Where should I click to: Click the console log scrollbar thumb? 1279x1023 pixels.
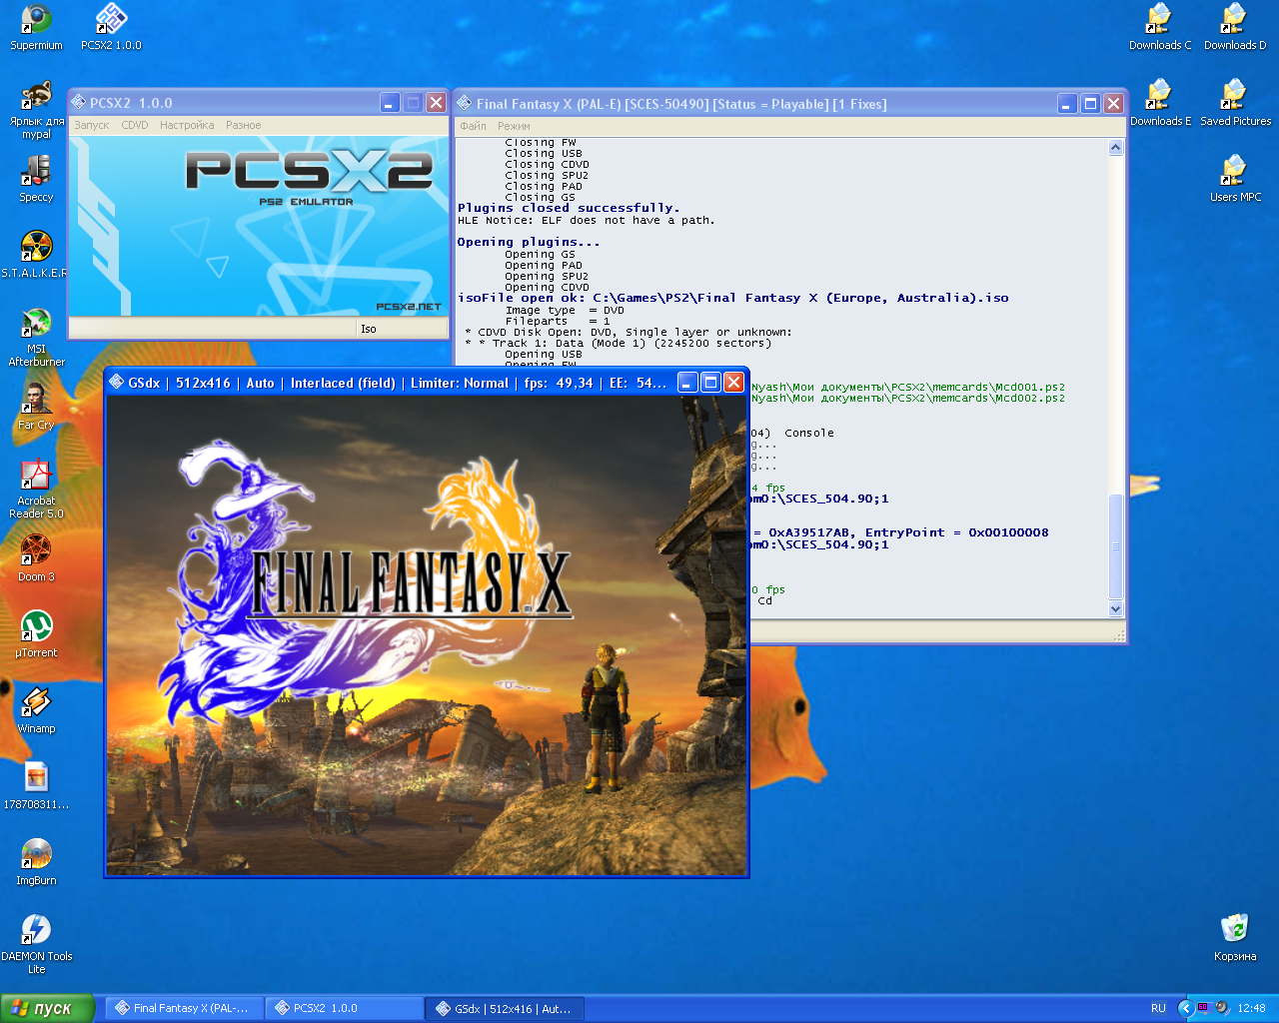1116,546
